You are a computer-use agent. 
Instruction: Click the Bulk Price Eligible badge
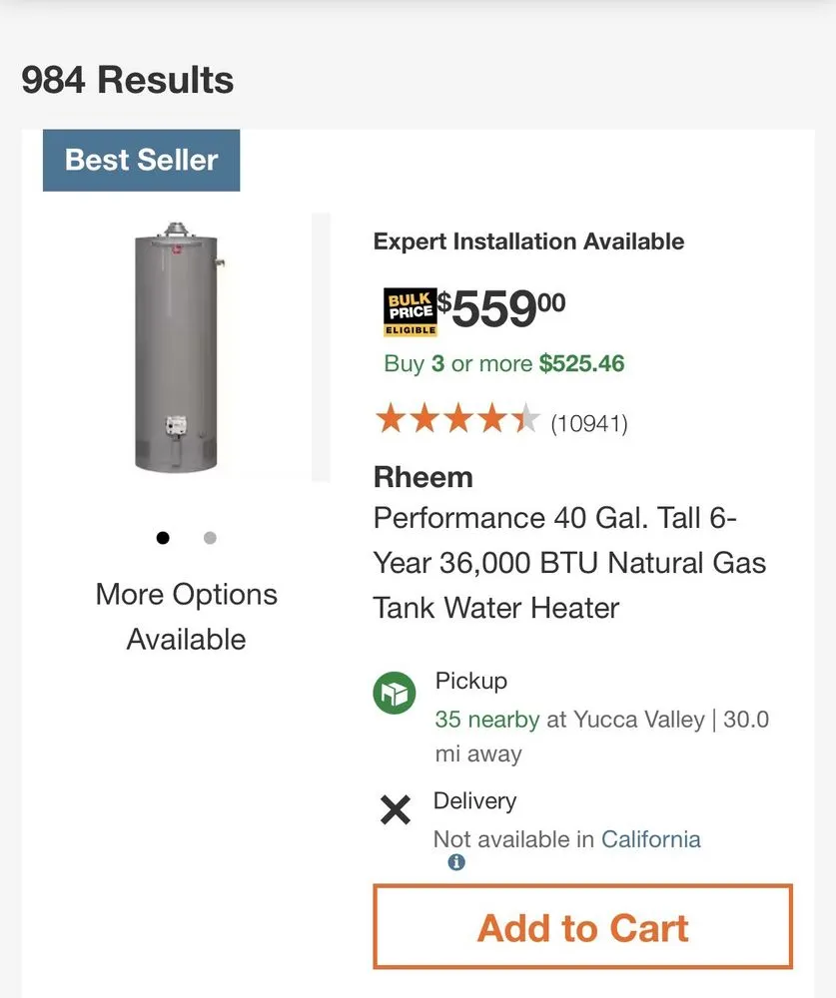pyautogui.click(x=411, y=311)
